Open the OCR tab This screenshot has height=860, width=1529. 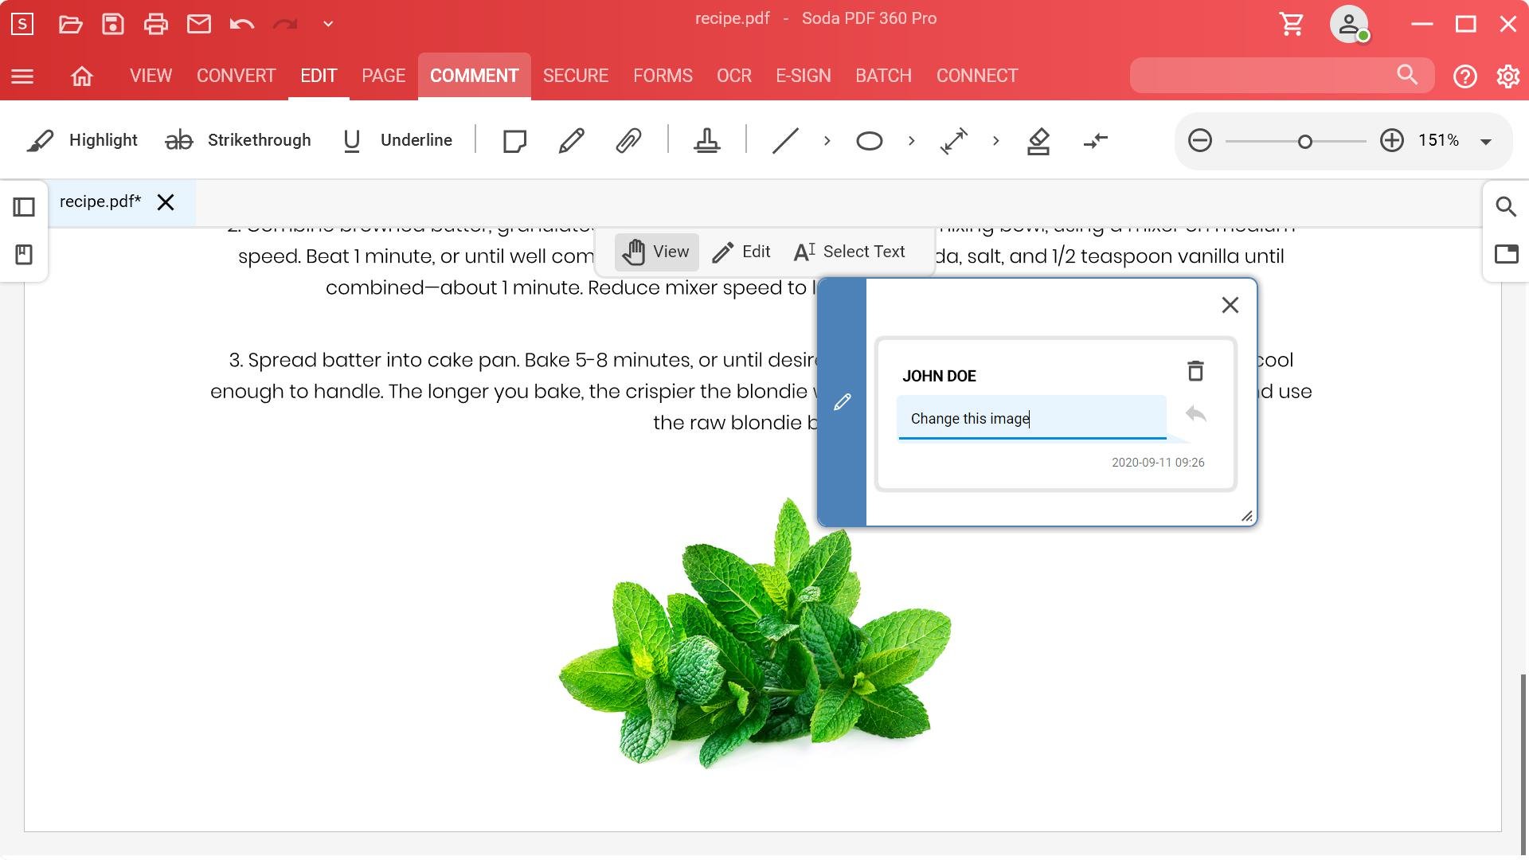[734, 76]
